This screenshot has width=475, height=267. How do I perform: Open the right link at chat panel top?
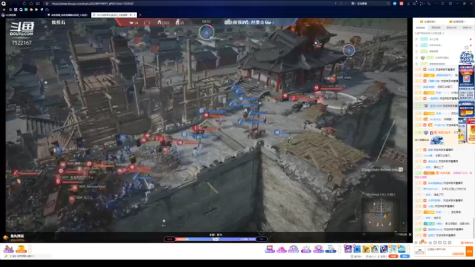point(457,22)
